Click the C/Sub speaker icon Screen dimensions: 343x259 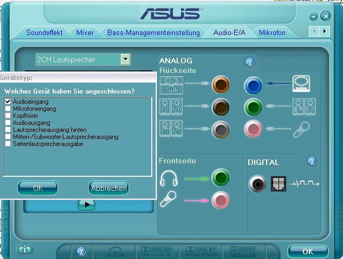171,85
